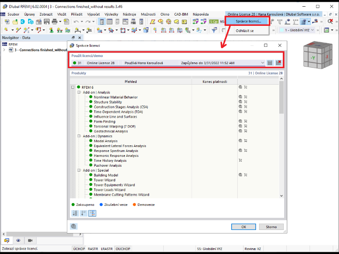
Task: Expand the 3 - Connections model in Navigator
Action: [x=4, y=50]
